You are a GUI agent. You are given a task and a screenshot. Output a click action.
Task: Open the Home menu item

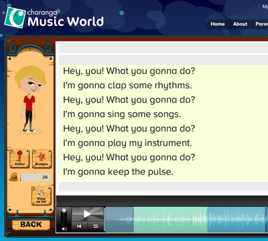(x=218, y=24)
